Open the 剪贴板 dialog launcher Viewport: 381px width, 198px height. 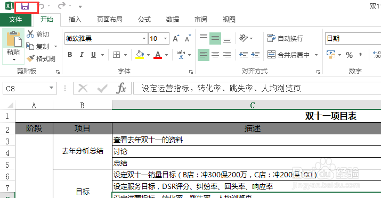coord(58,72)
